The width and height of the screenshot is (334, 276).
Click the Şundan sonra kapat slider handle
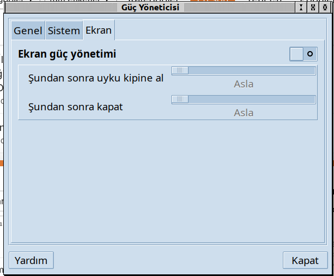click(180, 99)
